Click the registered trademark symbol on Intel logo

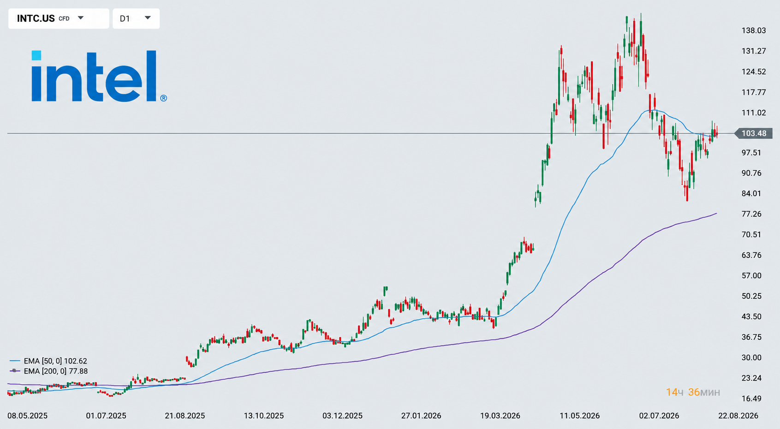point(164,98)
